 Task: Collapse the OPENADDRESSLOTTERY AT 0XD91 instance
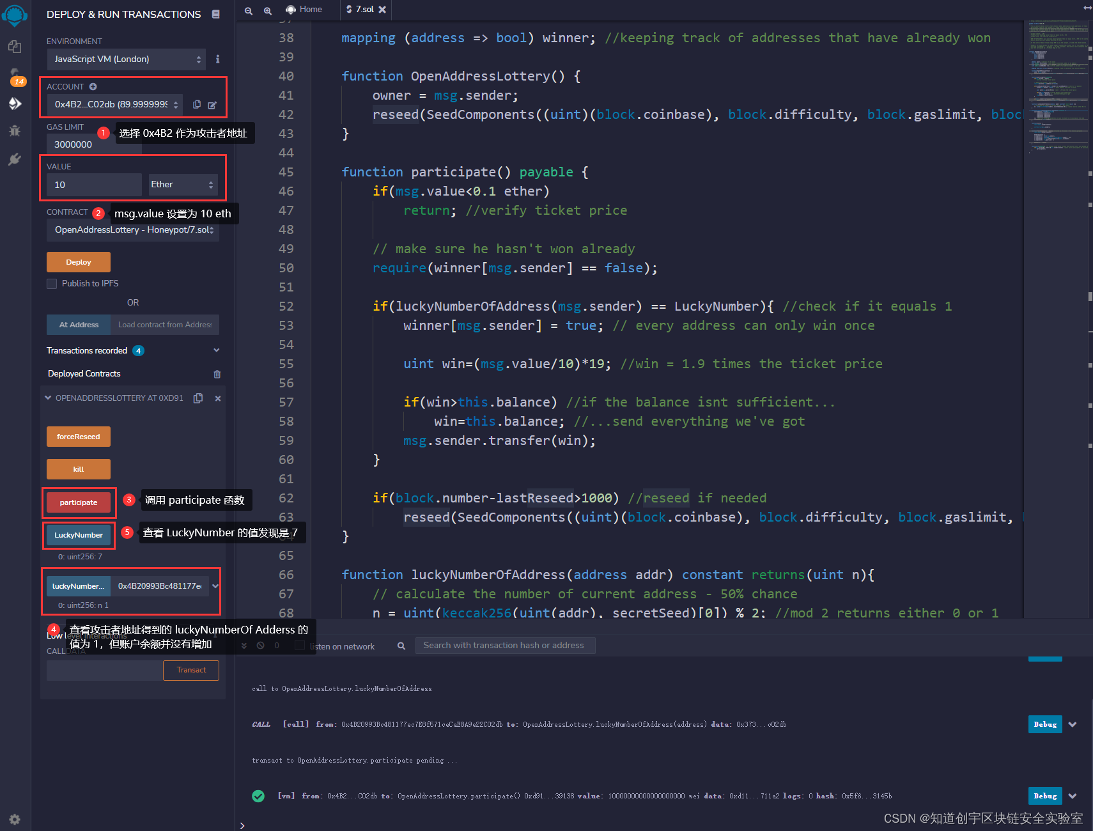[49, 398]
